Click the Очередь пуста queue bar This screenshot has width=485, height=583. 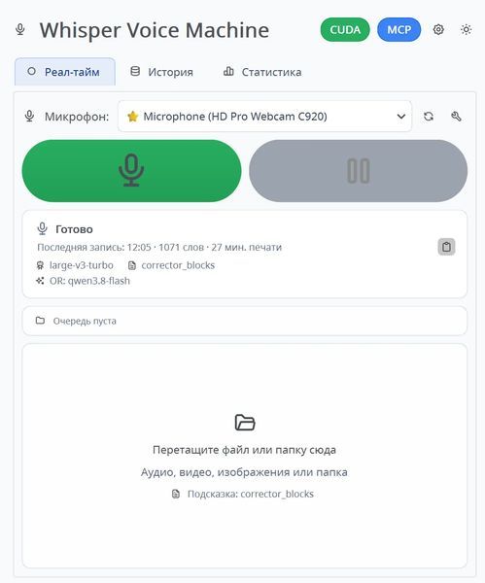[245, 321]
